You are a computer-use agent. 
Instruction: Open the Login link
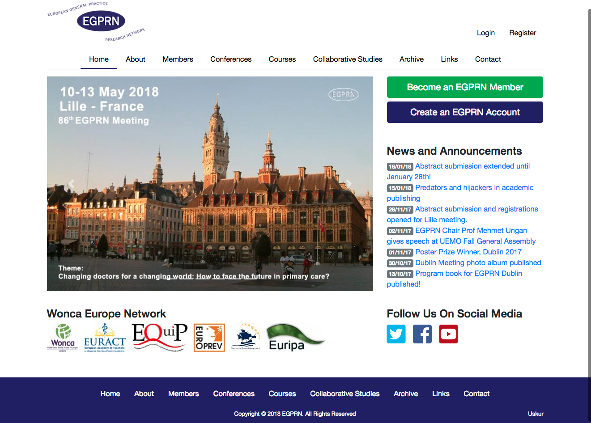(x=485, y=33)
